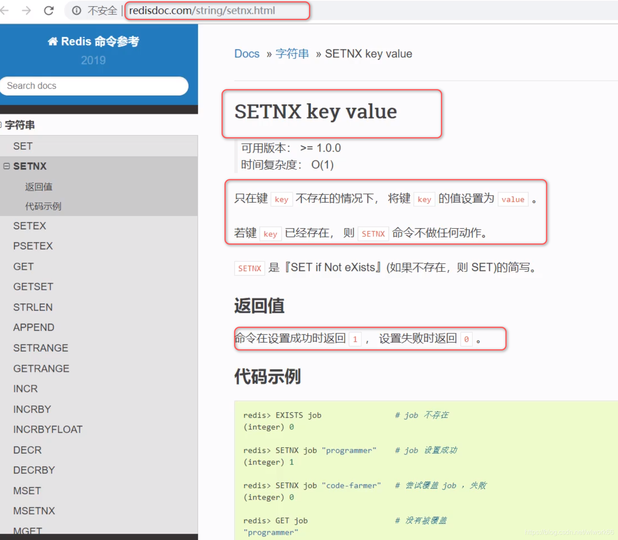Viewport: 618px width, 540px height.
Task: Click the address bar URL redisdoc.com
Action: 202,10
